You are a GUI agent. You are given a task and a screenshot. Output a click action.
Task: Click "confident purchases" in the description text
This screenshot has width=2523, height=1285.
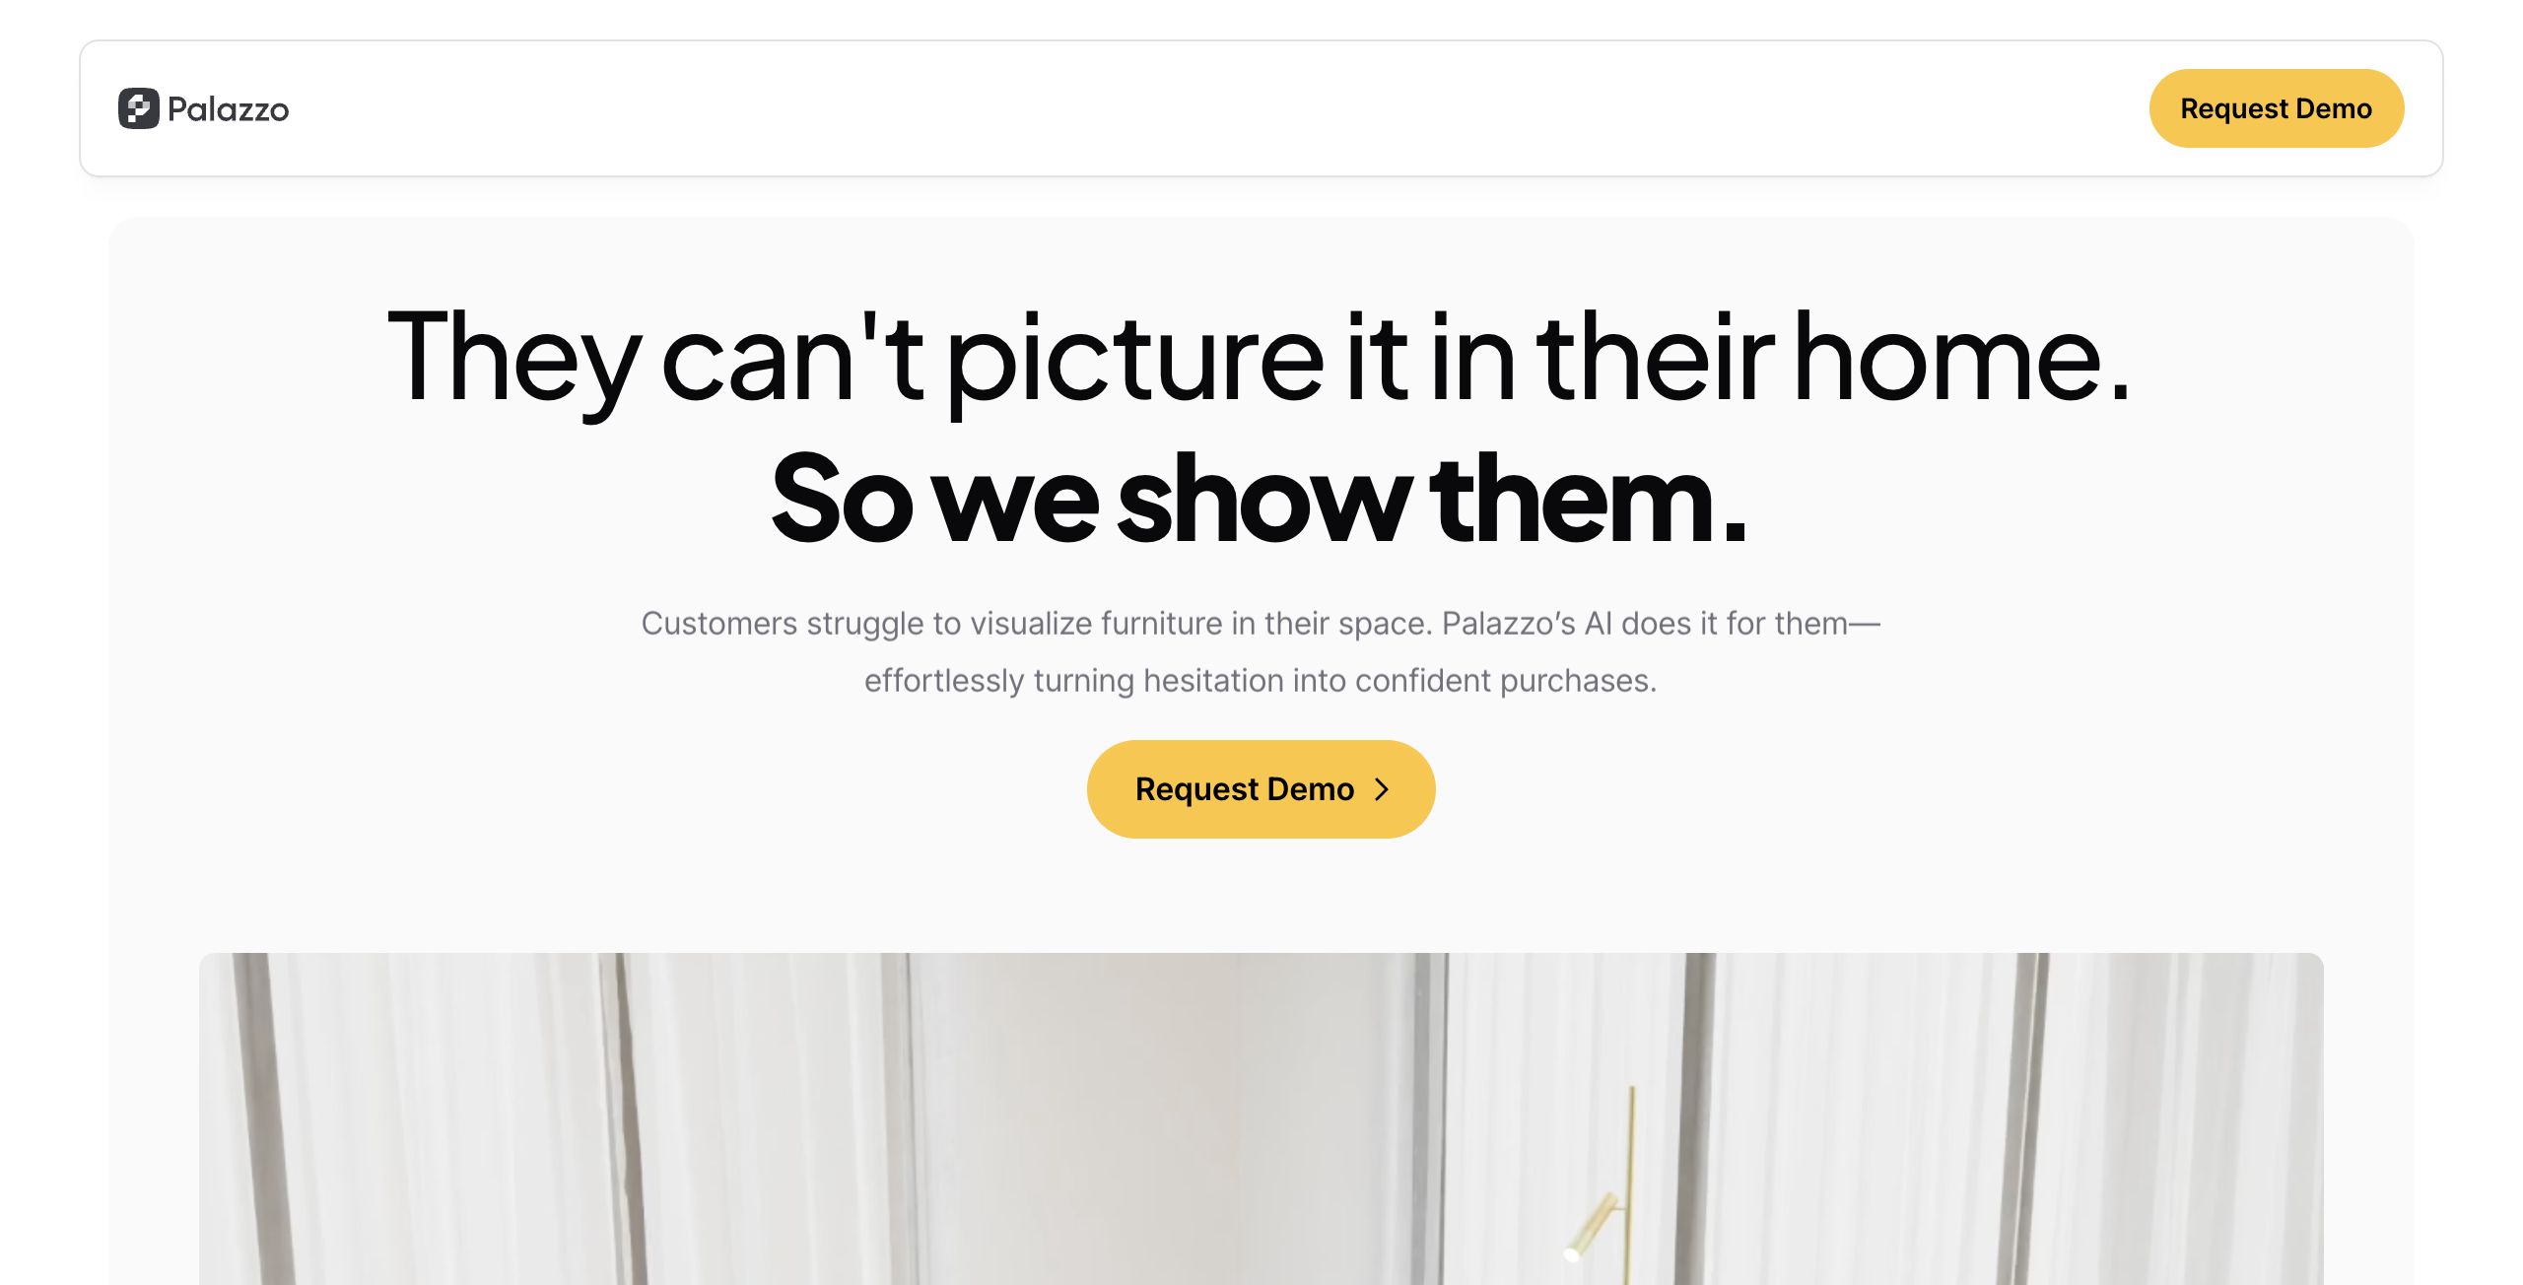(x=1504, y=681)
